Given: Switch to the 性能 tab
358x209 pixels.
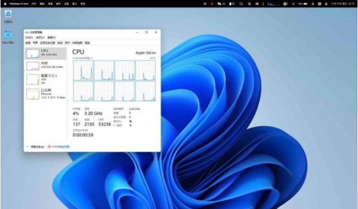Looking at the screenshot, I should coord(35,43).
